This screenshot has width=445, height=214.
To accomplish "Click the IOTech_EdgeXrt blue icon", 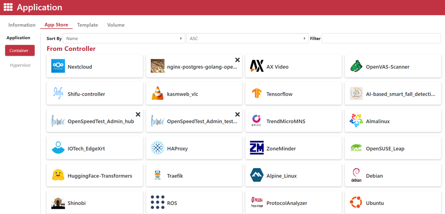I will coord(58,147).
